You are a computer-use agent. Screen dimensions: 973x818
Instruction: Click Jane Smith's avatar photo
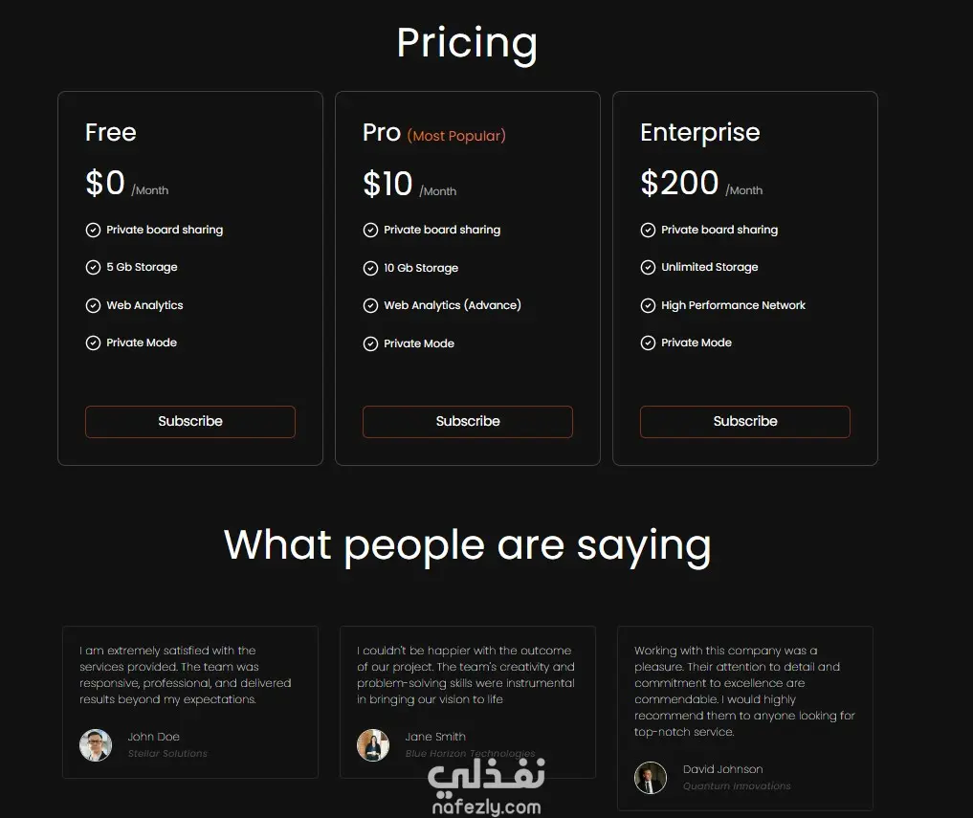coord(373,745)
